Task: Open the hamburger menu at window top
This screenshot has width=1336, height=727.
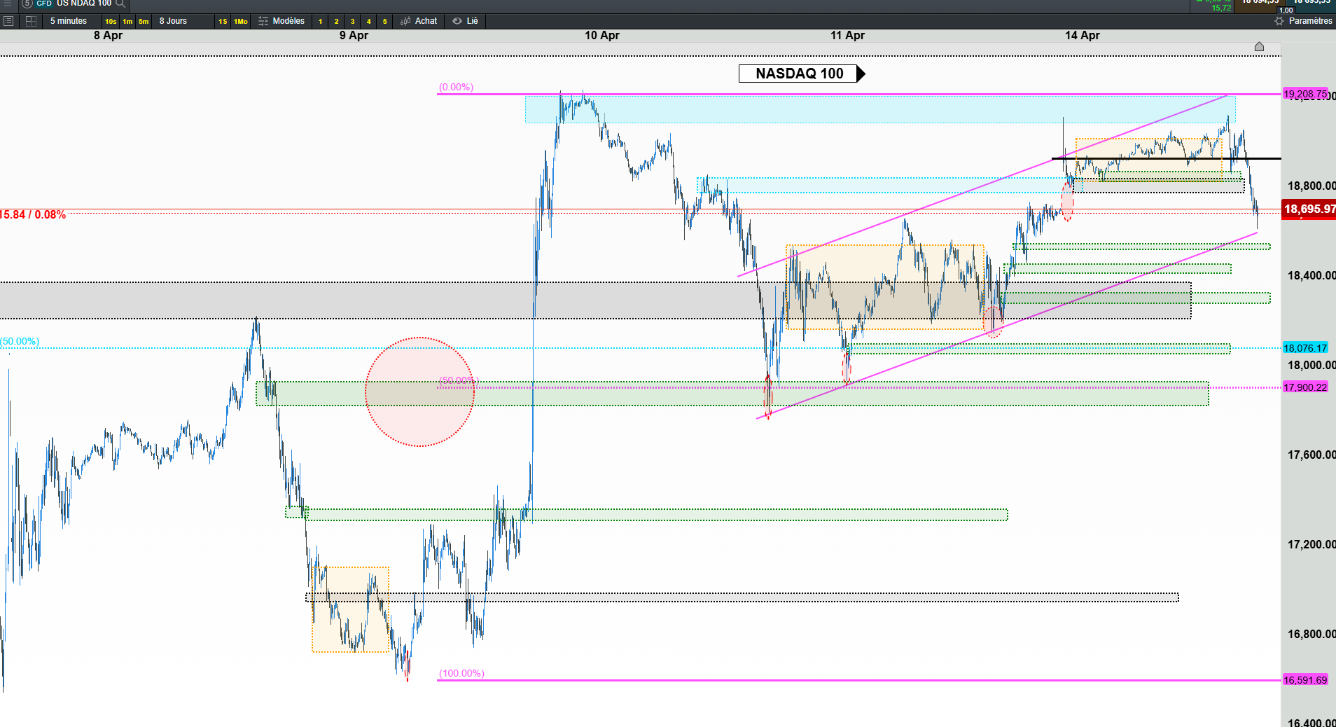Action: click(8, 4)
